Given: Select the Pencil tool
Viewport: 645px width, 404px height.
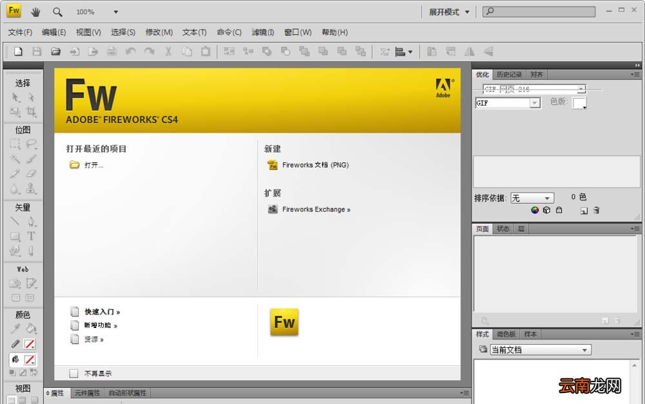Looking at the screenshot, I should point(15,173).
